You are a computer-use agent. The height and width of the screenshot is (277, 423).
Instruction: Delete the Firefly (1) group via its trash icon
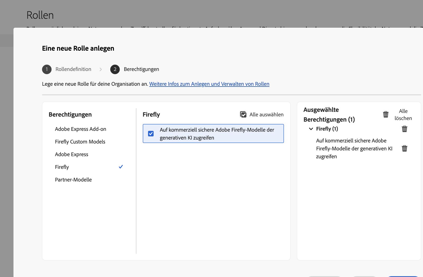[x=405, y=129]
